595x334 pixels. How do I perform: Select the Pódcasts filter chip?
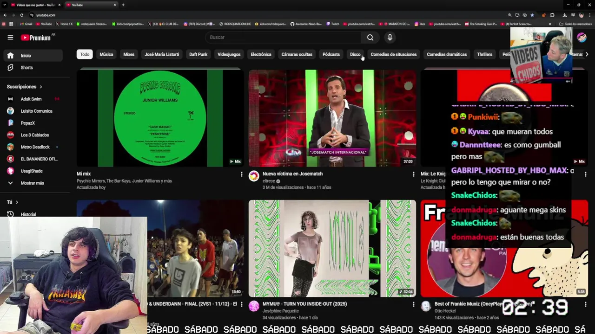coord(331,54)
